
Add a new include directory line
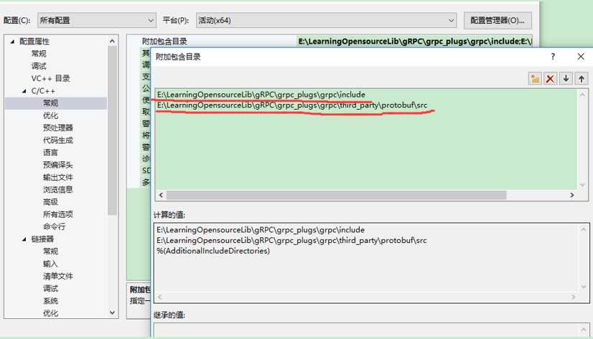pyautogui.click(x=535, y=79)
